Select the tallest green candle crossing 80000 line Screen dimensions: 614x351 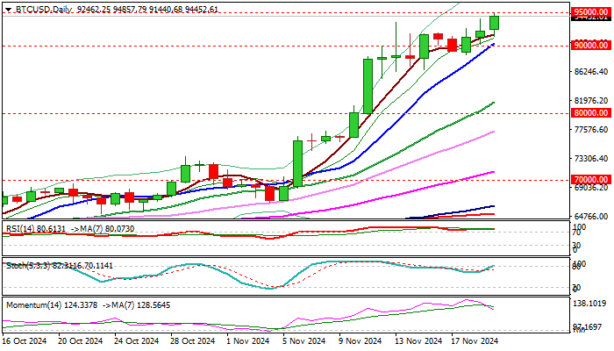[368, 86]
